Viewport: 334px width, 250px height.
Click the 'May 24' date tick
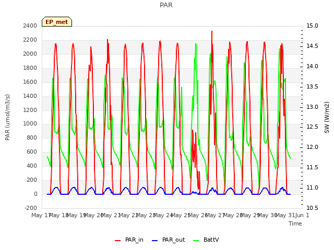(163, 216)
